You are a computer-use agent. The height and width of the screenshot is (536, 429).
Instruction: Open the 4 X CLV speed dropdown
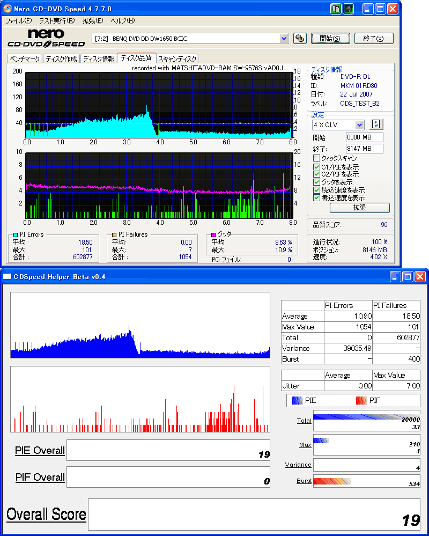point(360,125)
